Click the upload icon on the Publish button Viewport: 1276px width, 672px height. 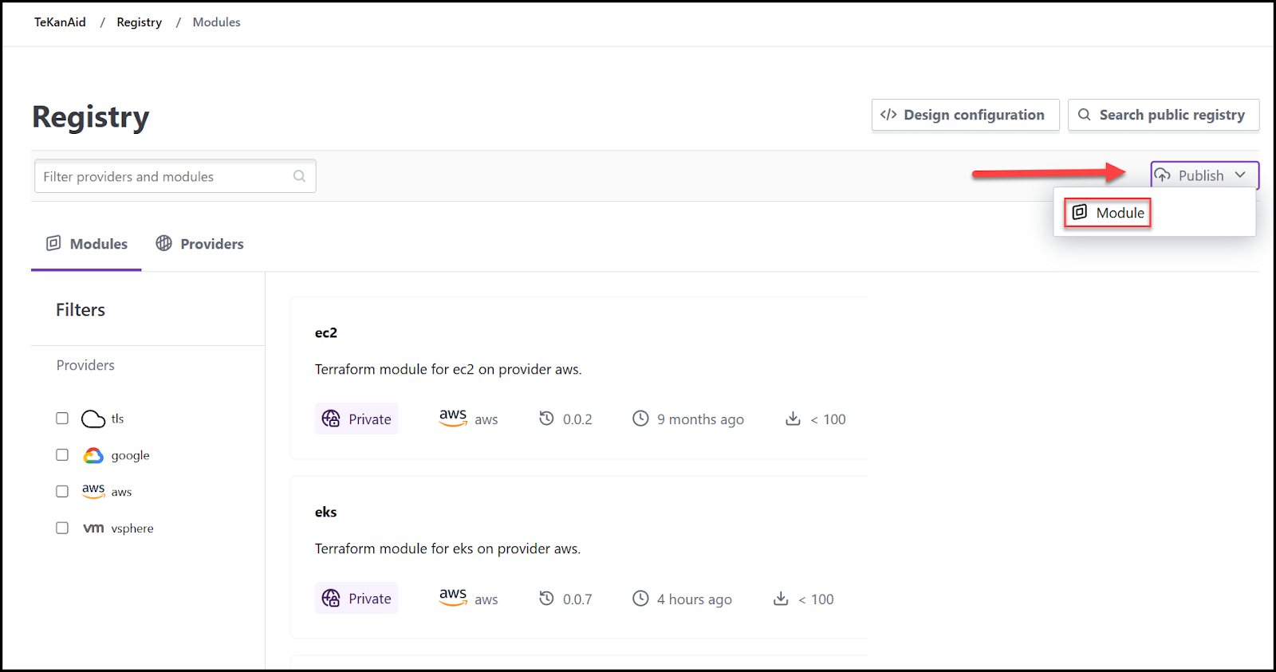click(x=1164, y=175)
